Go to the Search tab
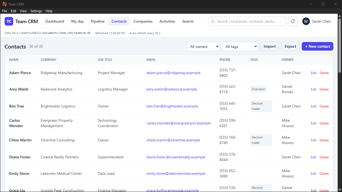The image size is (342, 192). pyautogui.click(x=188, y=21)
